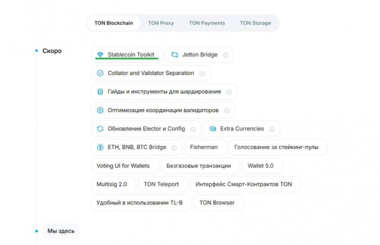The image size is (380, 245).
Task: Select the TON Payments tab
Action: 207,23
